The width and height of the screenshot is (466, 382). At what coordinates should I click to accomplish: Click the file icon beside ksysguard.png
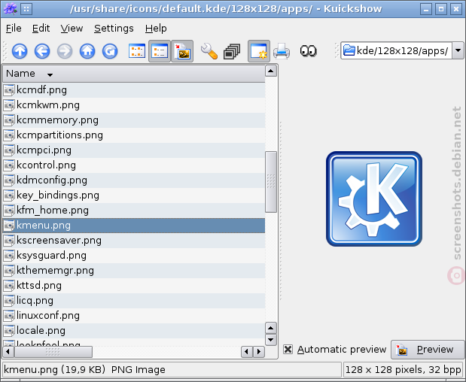pyautogui.click(x=9, y=256)
